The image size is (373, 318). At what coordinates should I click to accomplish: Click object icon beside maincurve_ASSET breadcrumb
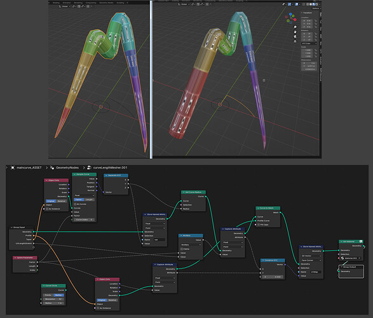click(13, 167)
